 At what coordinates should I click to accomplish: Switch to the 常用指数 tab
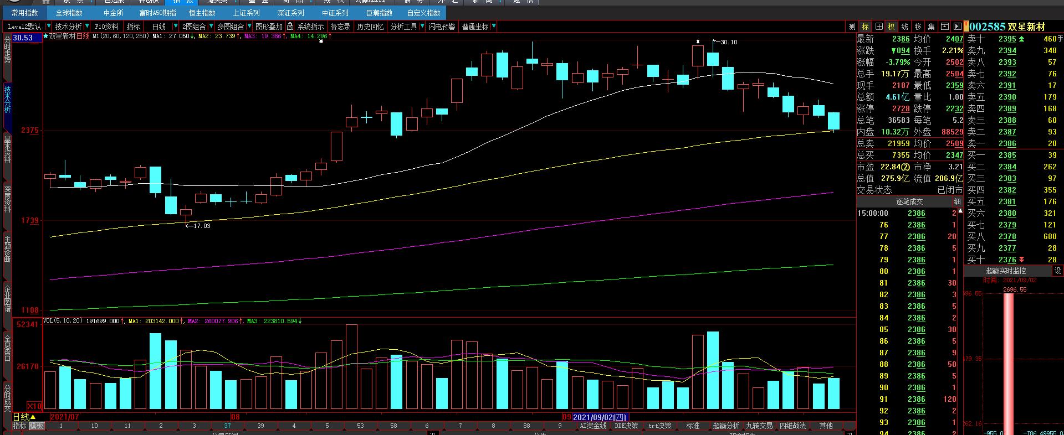click(x=24, y=13)
